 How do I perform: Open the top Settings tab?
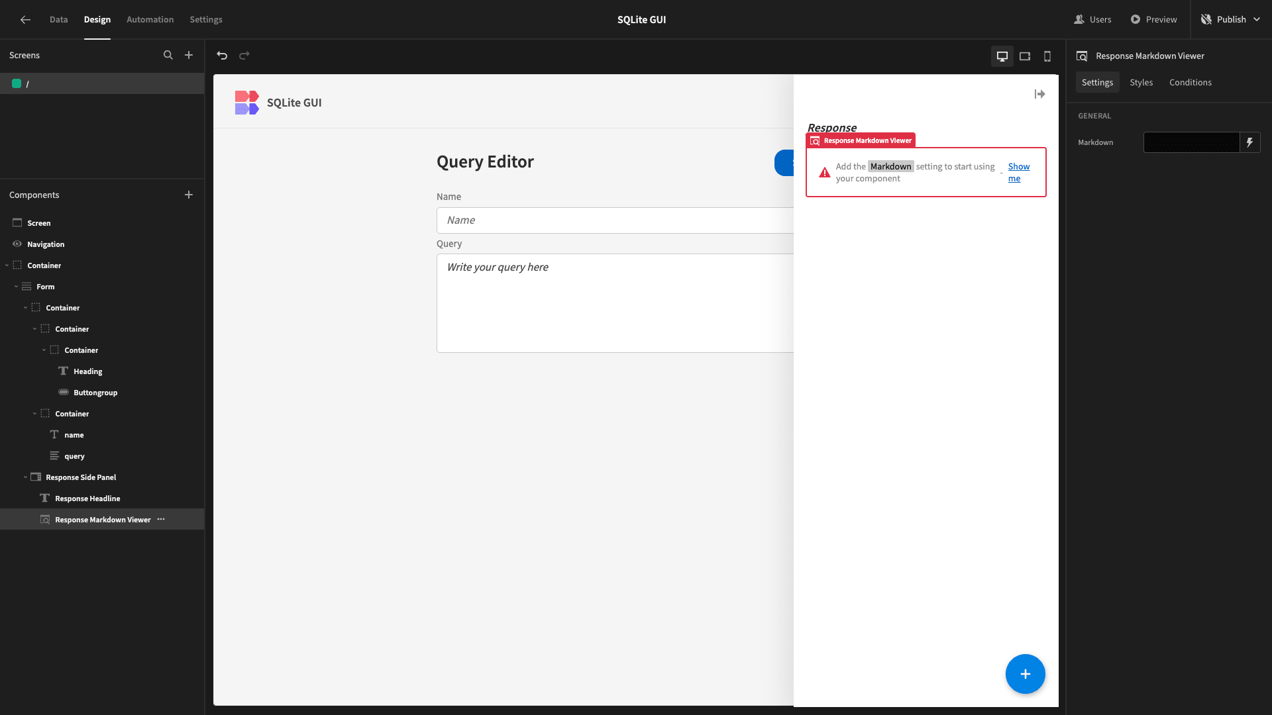pos(206,20)
